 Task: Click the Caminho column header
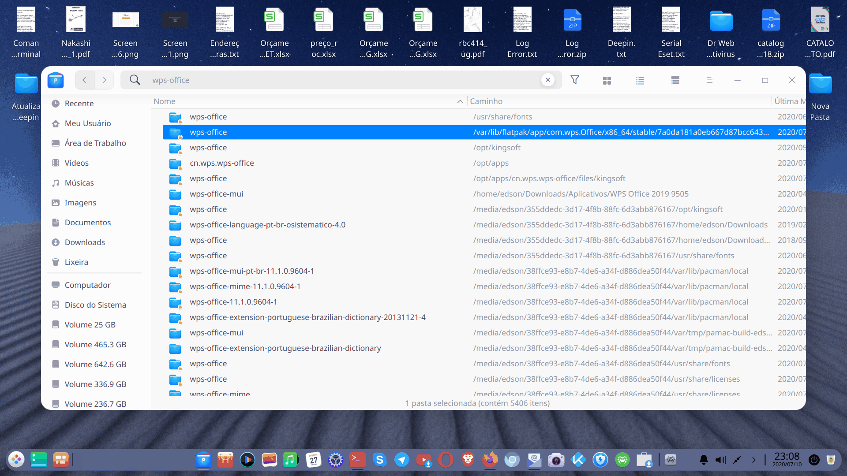(x=486, y=101)
